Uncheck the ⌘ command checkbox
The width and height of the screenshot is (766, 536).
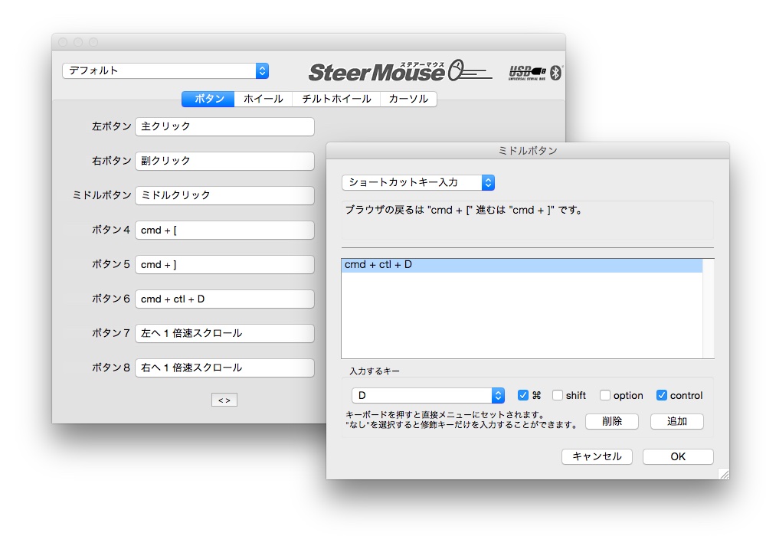tap(522, 395)
